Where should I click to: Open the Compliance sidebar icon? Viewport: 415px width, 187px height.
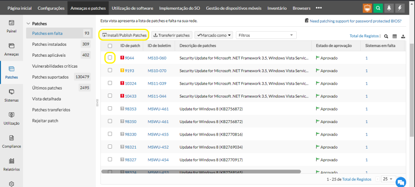pyautogui.click(x=11, y=141)
